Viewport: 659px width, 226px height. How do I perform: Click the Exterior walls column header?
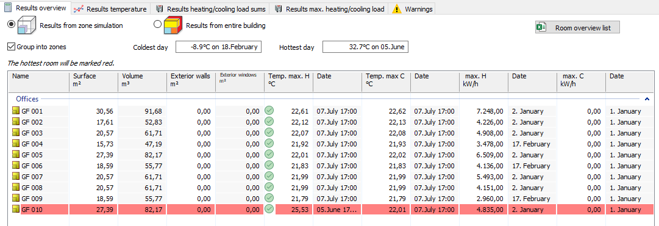tap(191, 81)
